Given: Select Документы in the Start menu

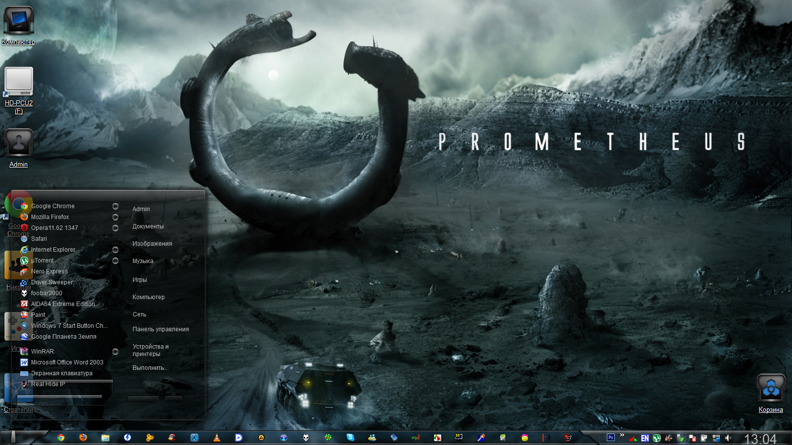Looking at the screenshot, I should coord(148,226).
